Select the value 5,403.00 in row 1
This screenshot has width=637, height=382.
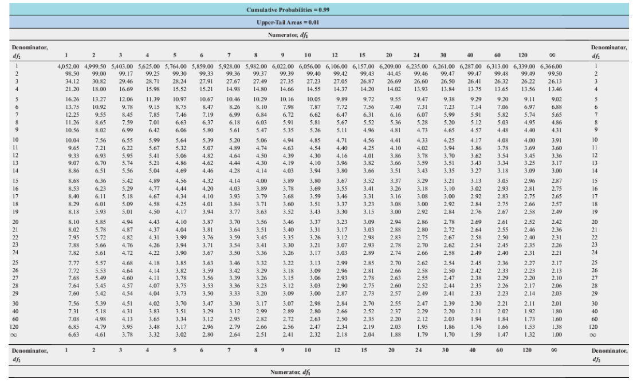pyautogui.click(x=122, y=66)
